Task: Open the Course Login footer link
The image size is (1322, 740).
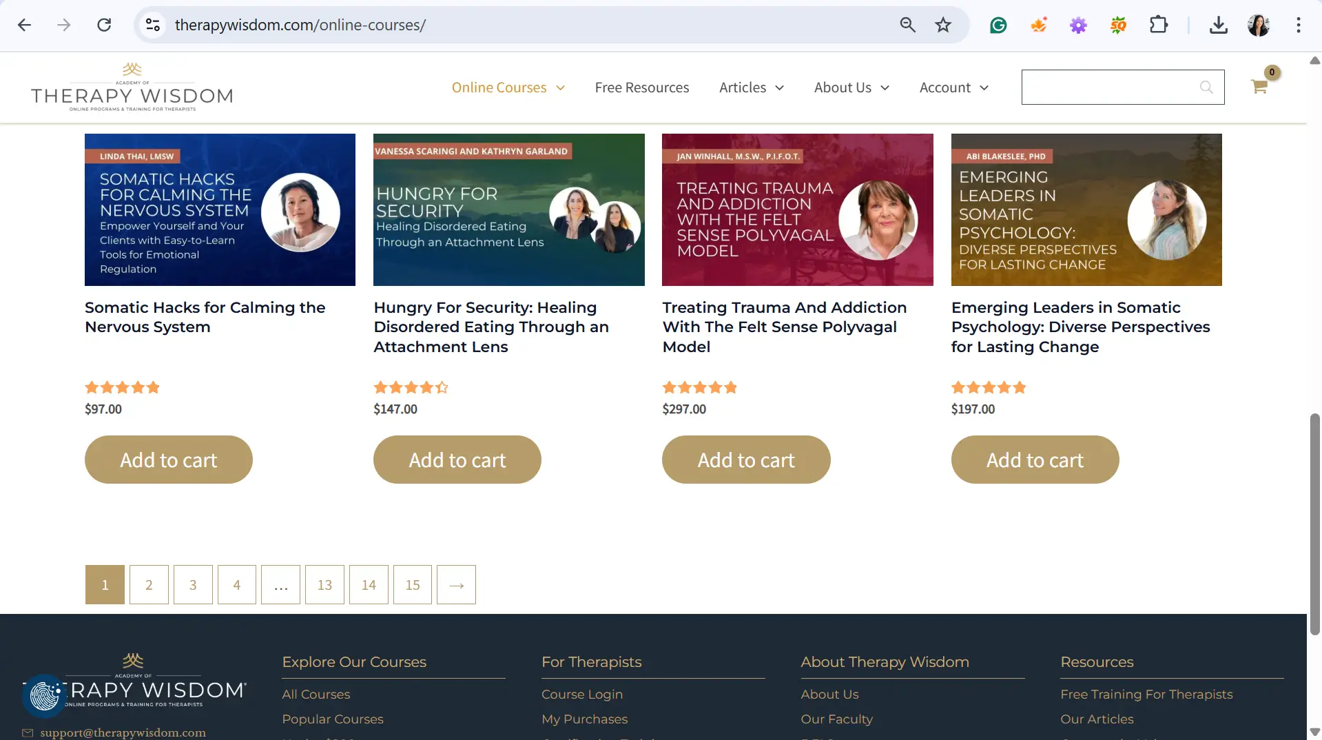Action: click(581, 695)
